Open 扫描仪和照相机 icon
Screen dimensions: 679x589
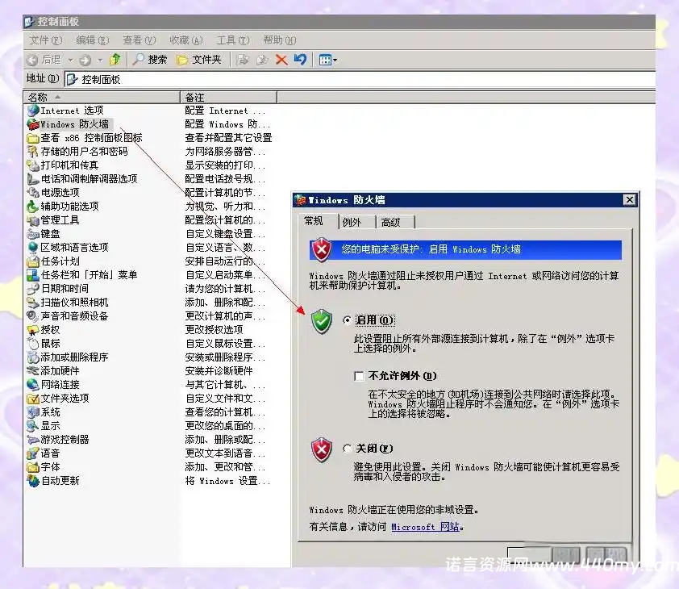click(33, 303)
